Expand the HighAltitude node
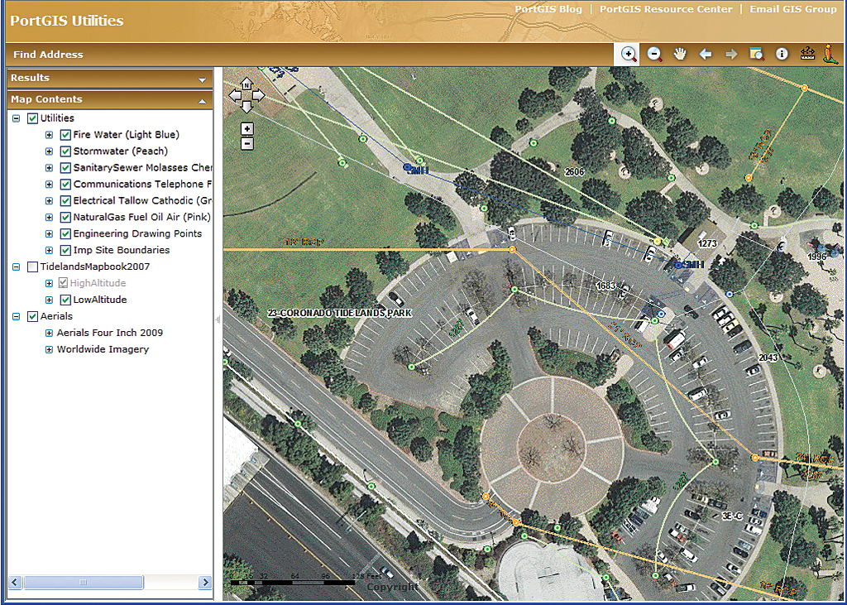Viewport: 847px width, 605px height. (x=49, y=283)
